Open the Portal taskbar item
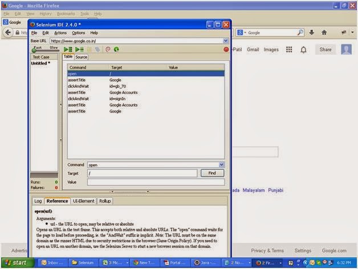Image resolution: width=358 pixels, height=269 pixels. pyautogui.click(x=174, y=263)
